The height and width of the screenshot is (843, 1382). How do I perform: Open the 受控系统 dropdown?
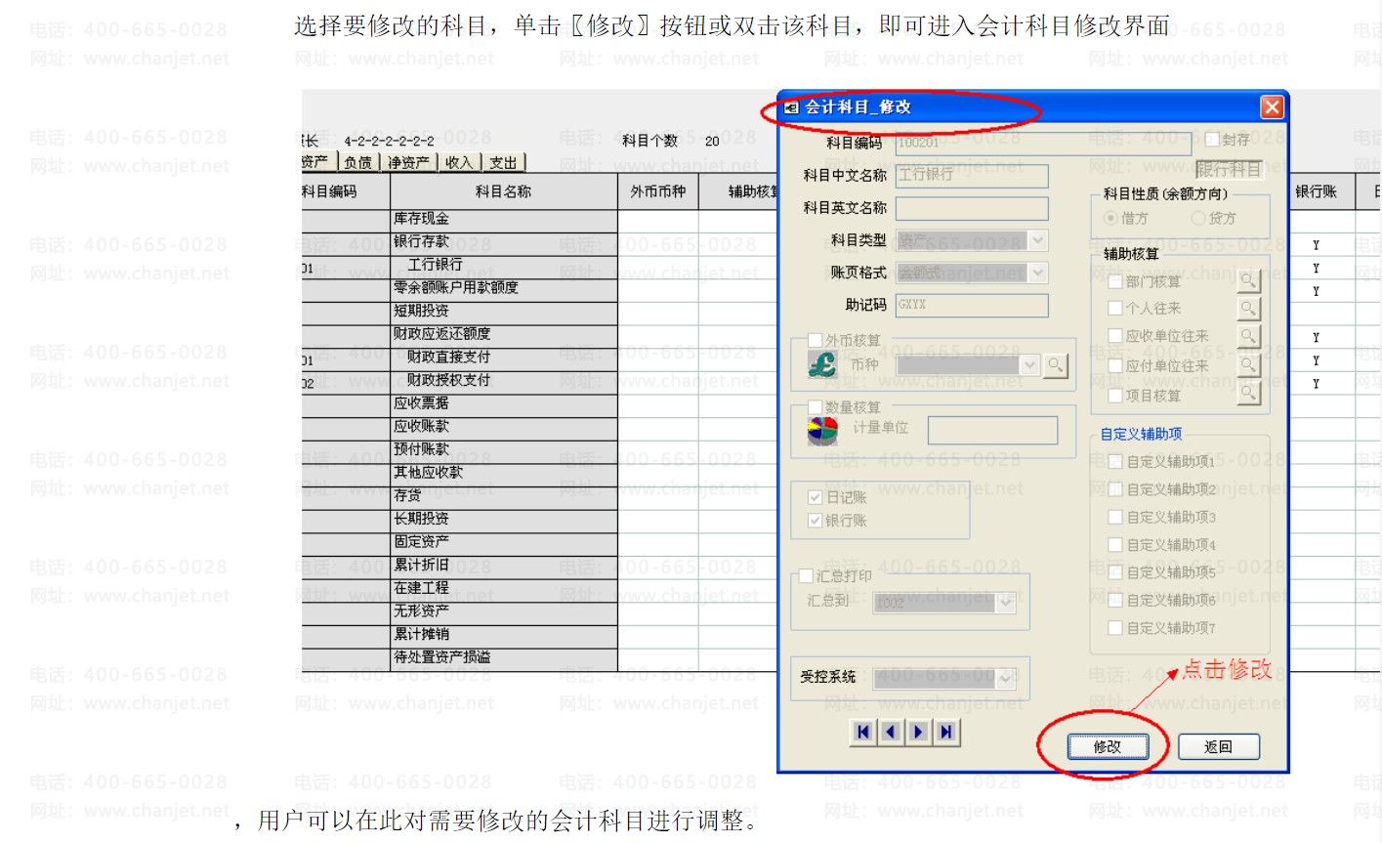pos(1007,677)
